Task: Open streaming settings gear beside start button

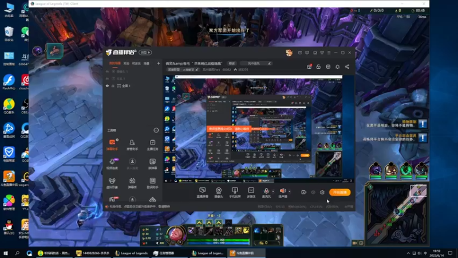Action: 322,192
